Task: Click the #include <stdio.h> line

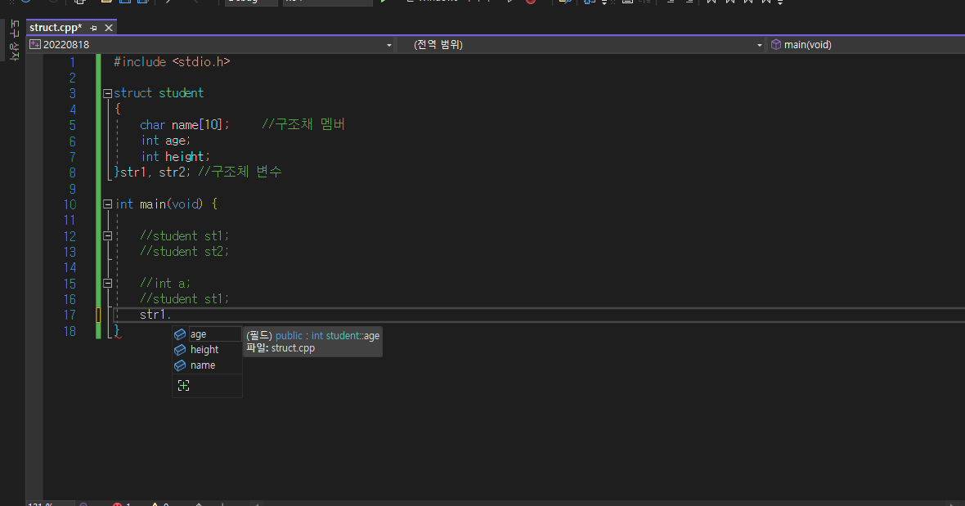Action: pos(172,62)
